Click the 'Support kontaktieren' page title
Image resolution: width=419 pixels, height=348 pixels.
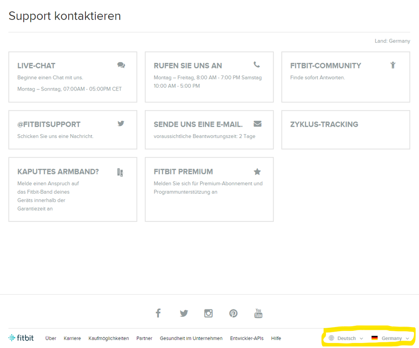[65, 16]
